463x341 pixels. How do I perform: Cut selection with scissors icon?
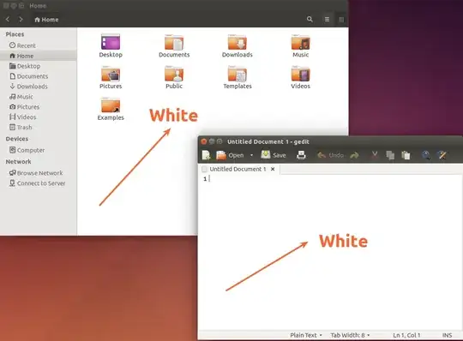pos(375,155)
